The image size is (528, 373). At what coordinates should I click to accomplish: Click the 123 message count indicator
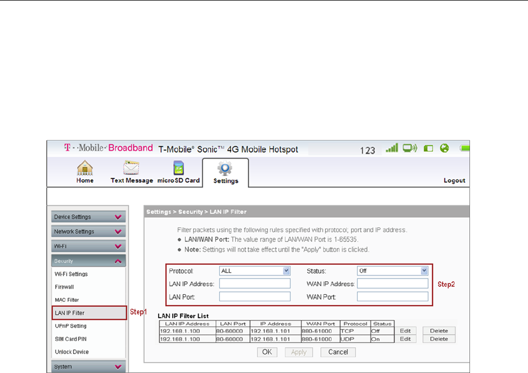pos(367,150)
